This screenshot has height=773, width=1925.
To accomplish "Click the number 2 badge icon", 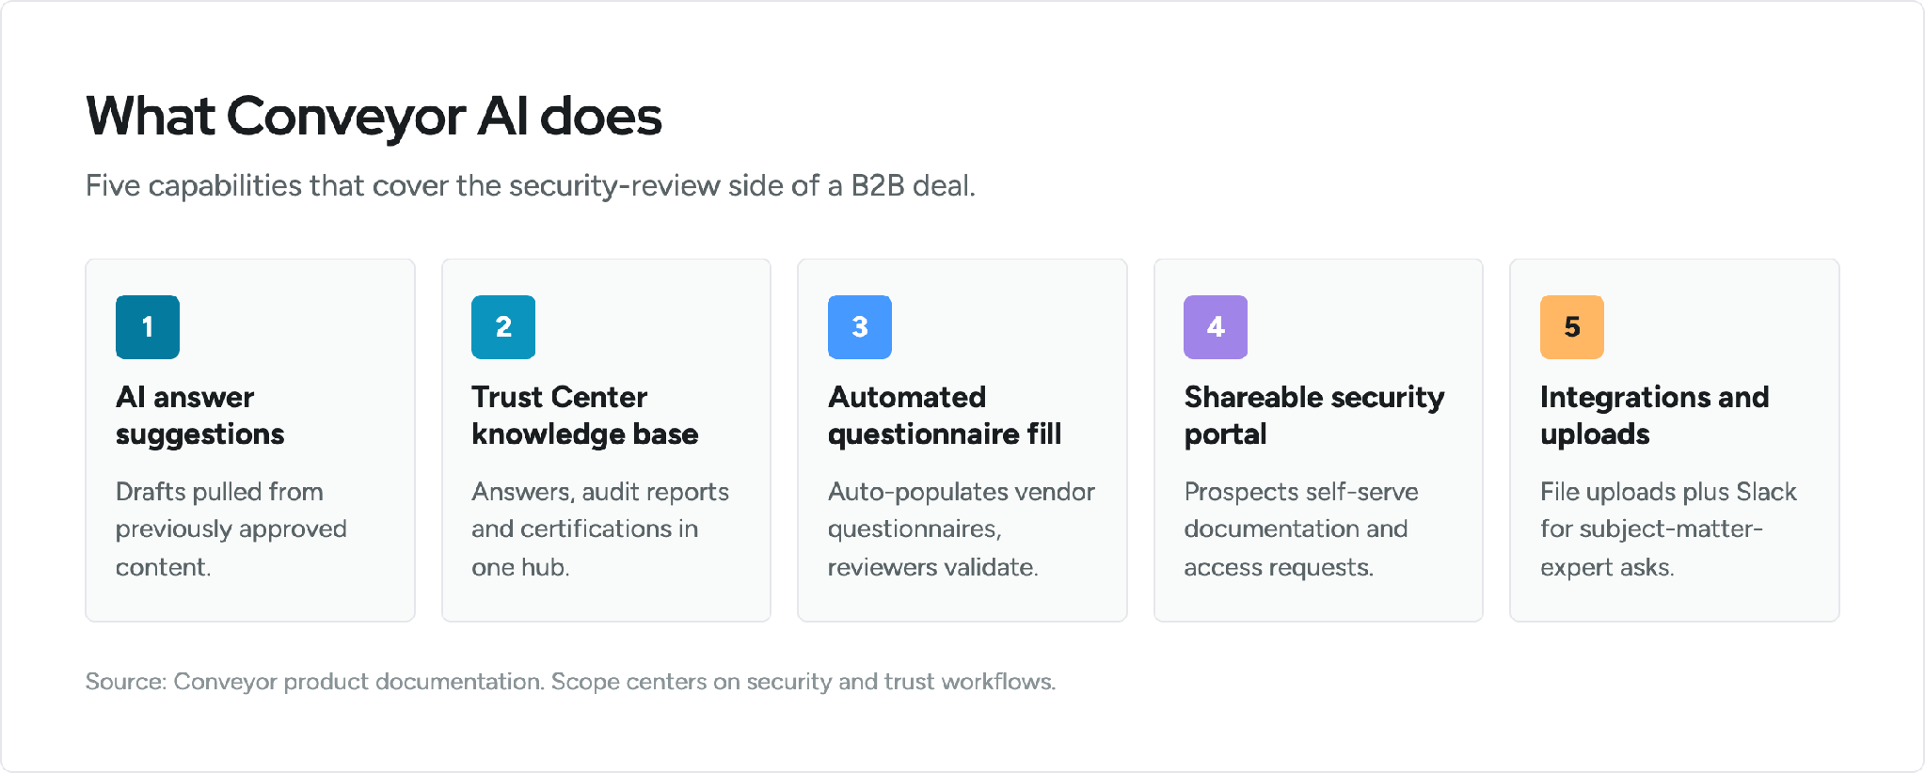I will (x=503, y=327).
